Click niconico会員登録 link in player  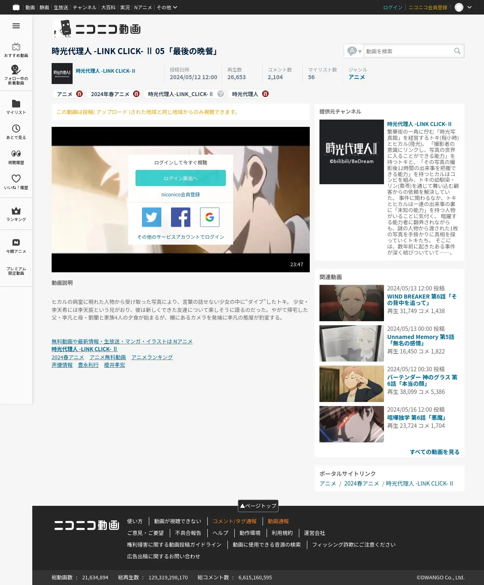(x=181, y=194)
